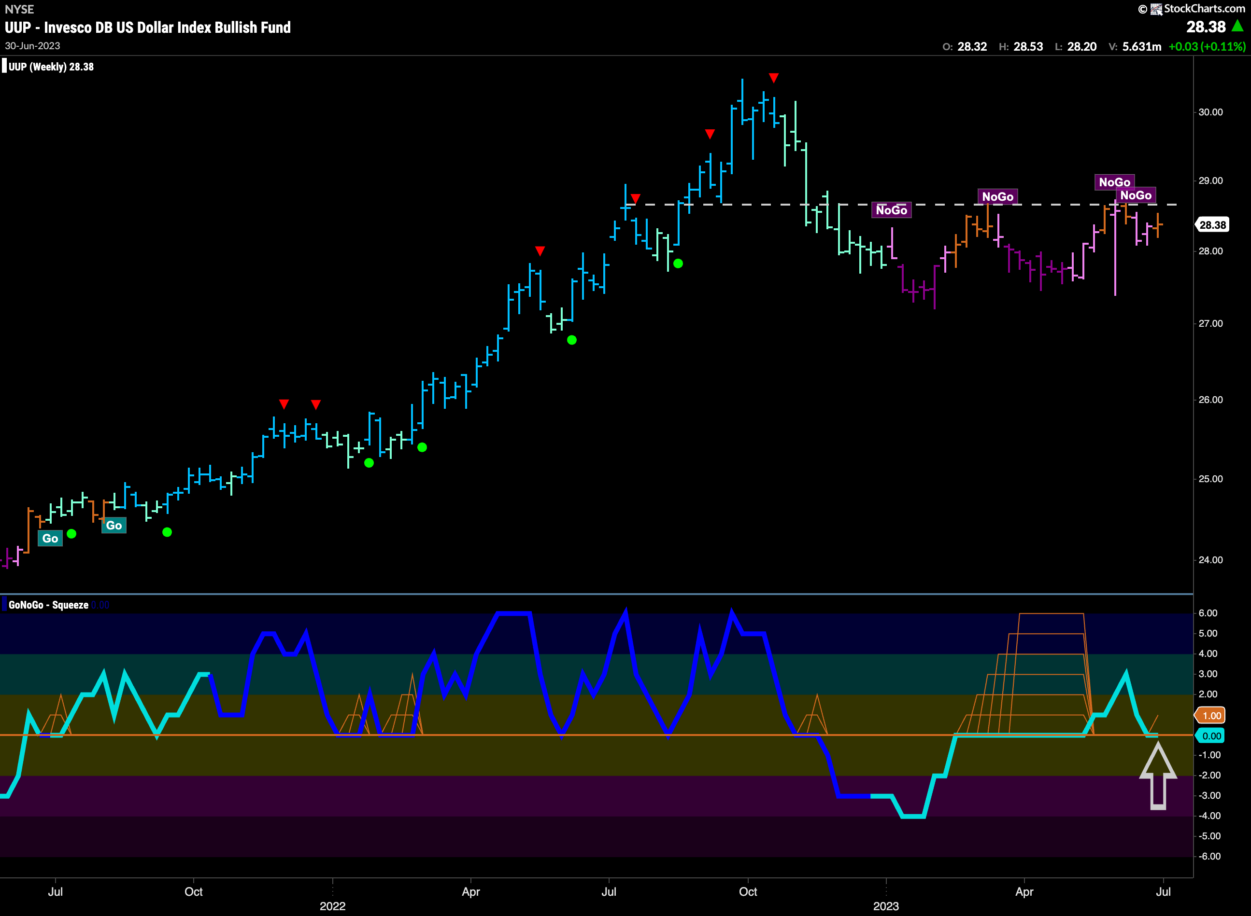Click the 24.00 price axis label

(x=1210, y=560)
